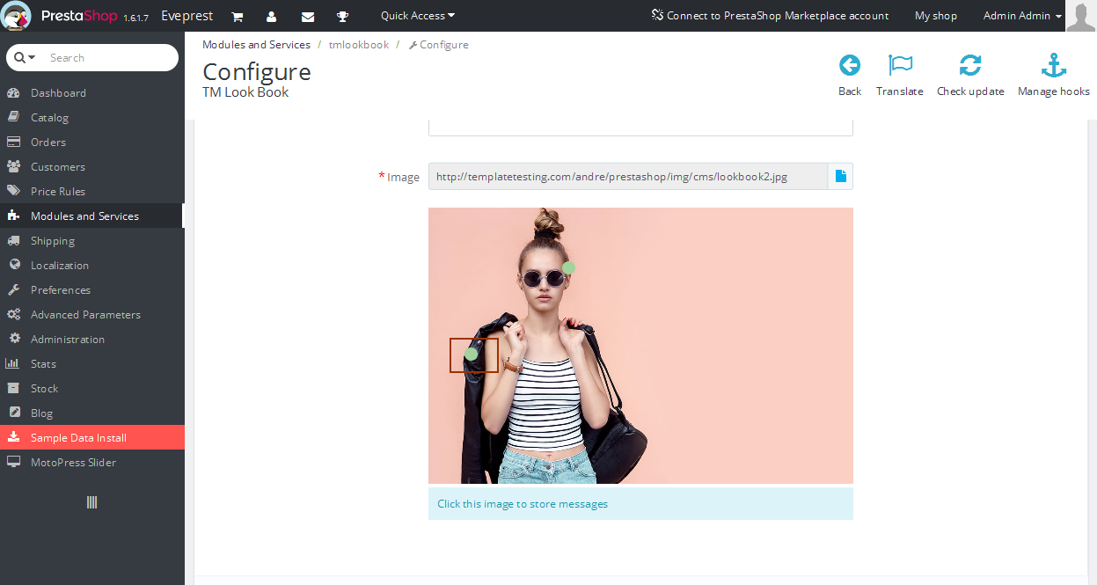1097x585 pixels.
Task: Click the Eveprest shop name
Action: [186, 16]
